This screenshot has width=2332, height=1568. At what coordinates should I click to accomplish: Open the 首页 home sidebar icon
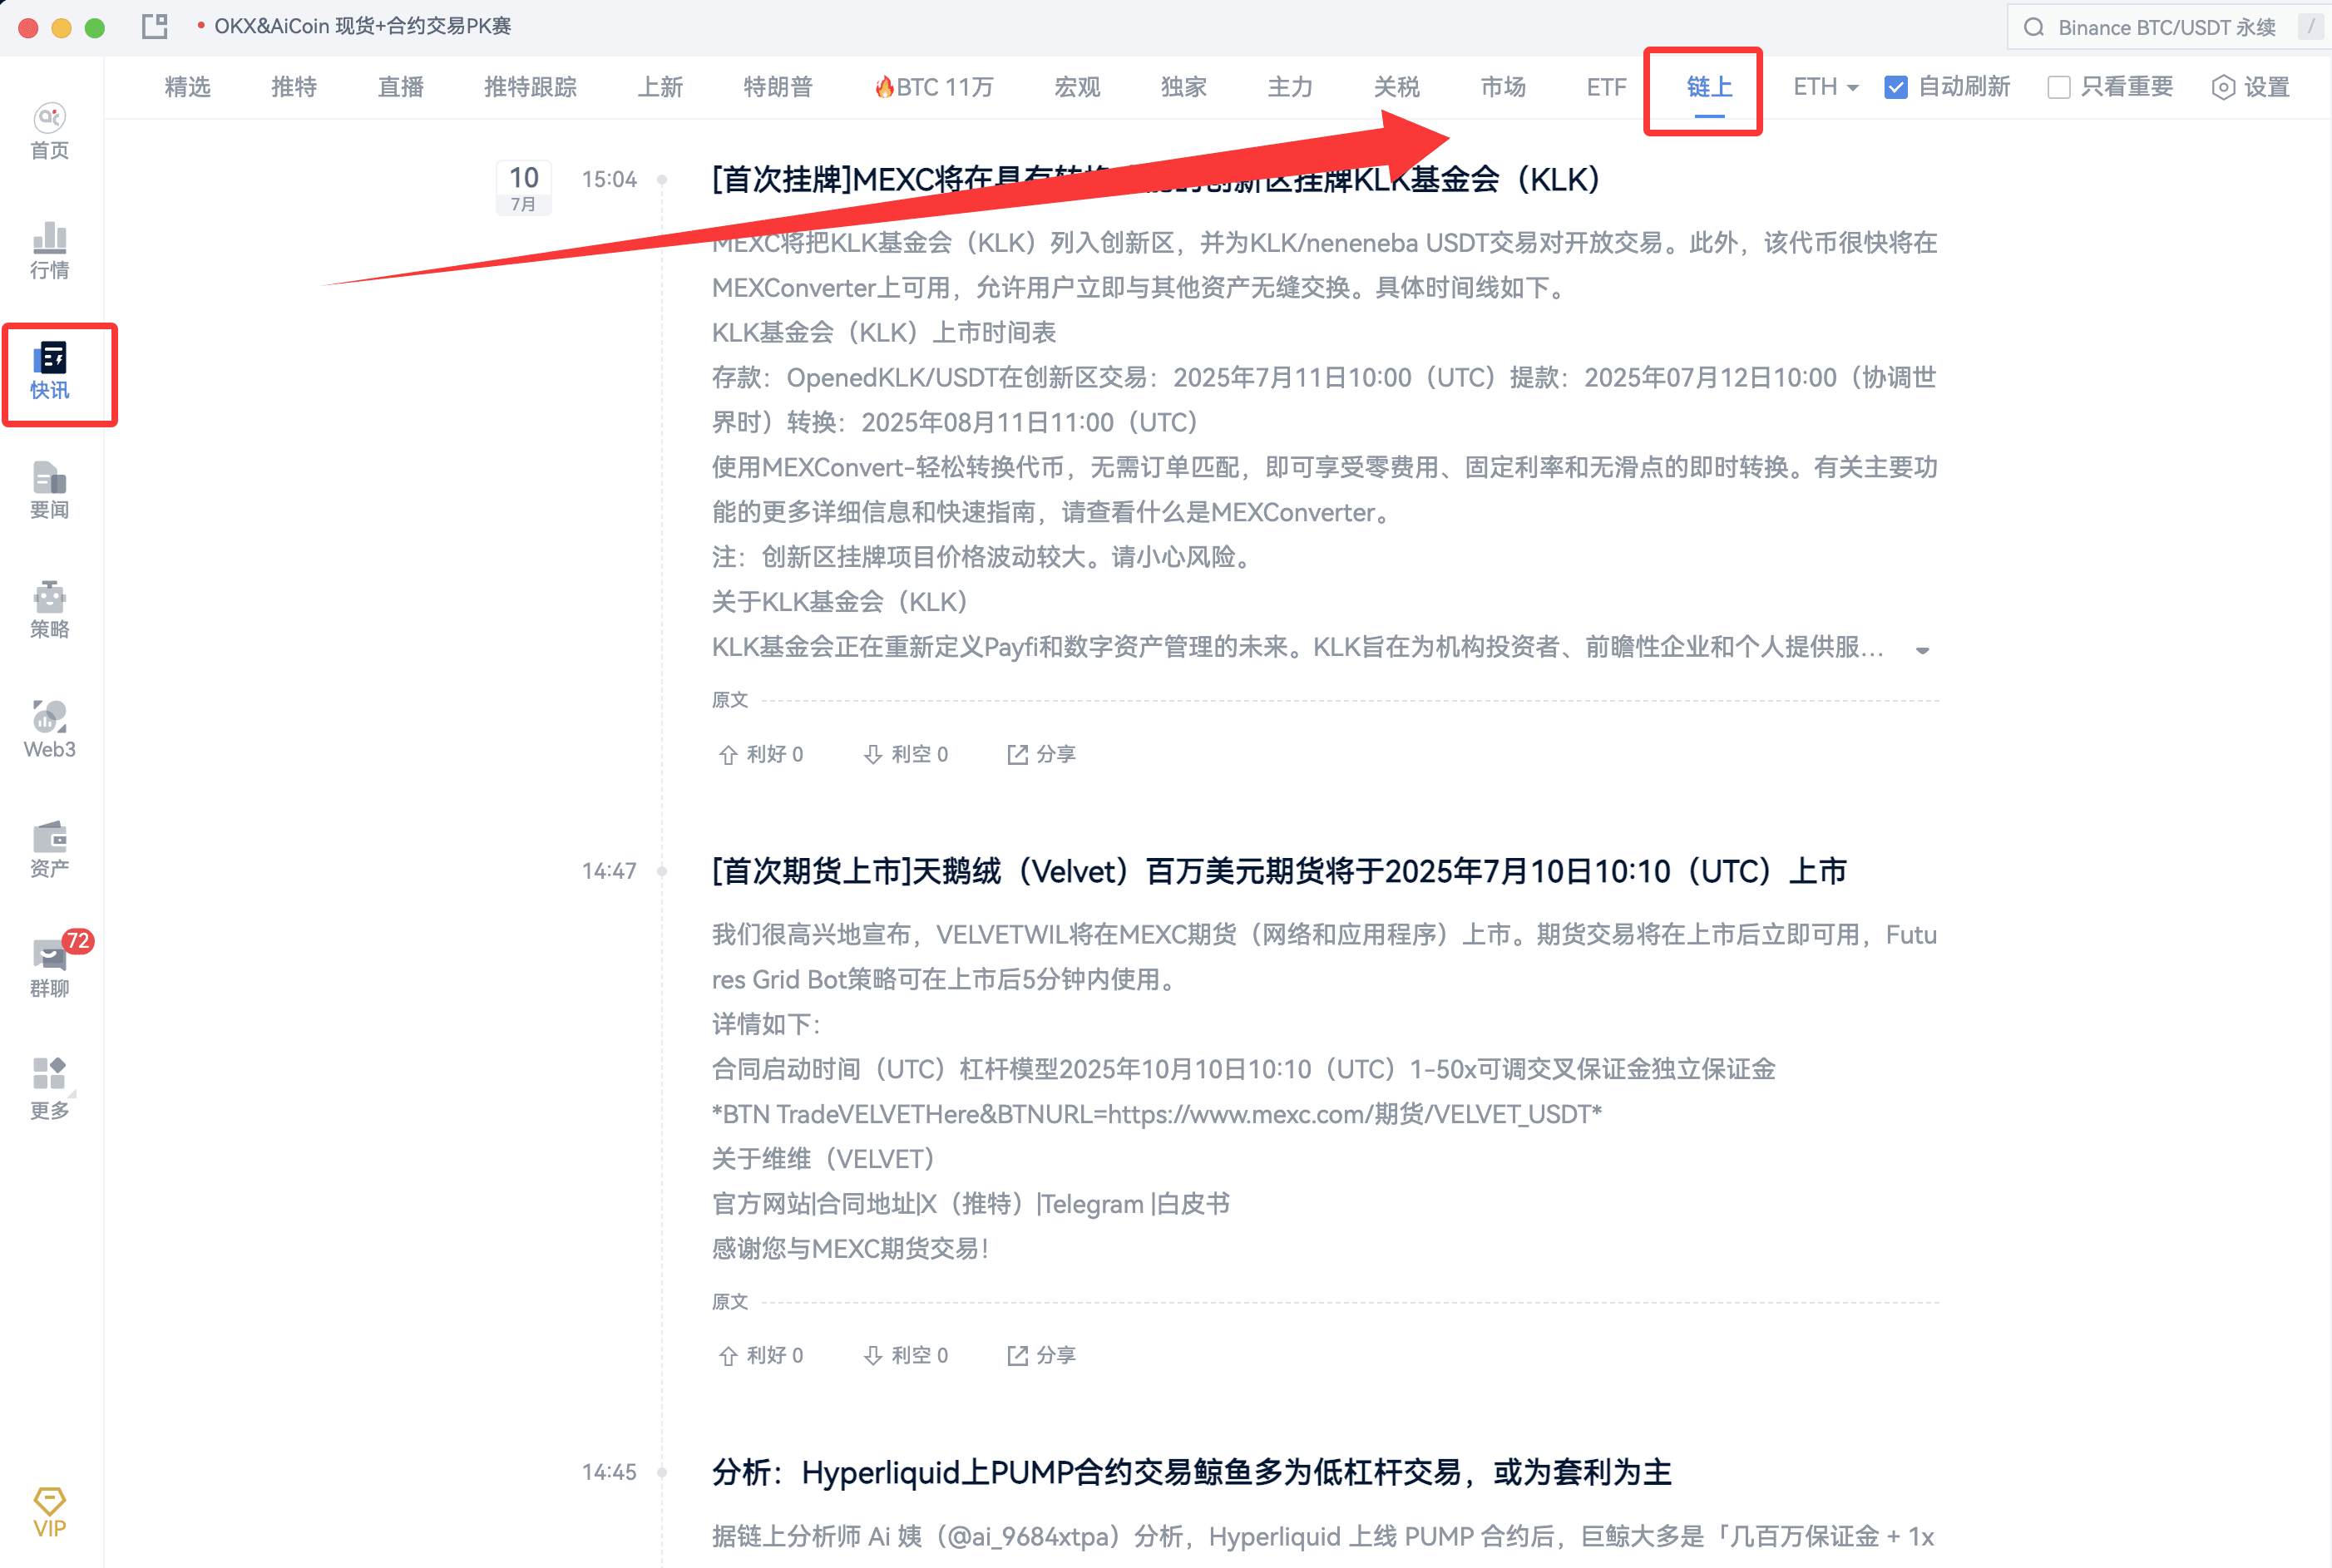click(49, 131)
